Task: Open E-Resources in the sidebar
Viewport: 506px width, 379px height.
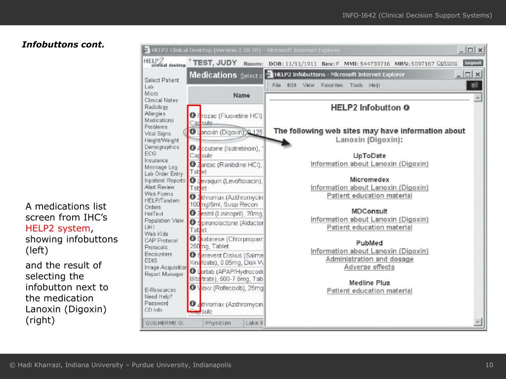Action: pyautogui.click(x=161, y=290)
